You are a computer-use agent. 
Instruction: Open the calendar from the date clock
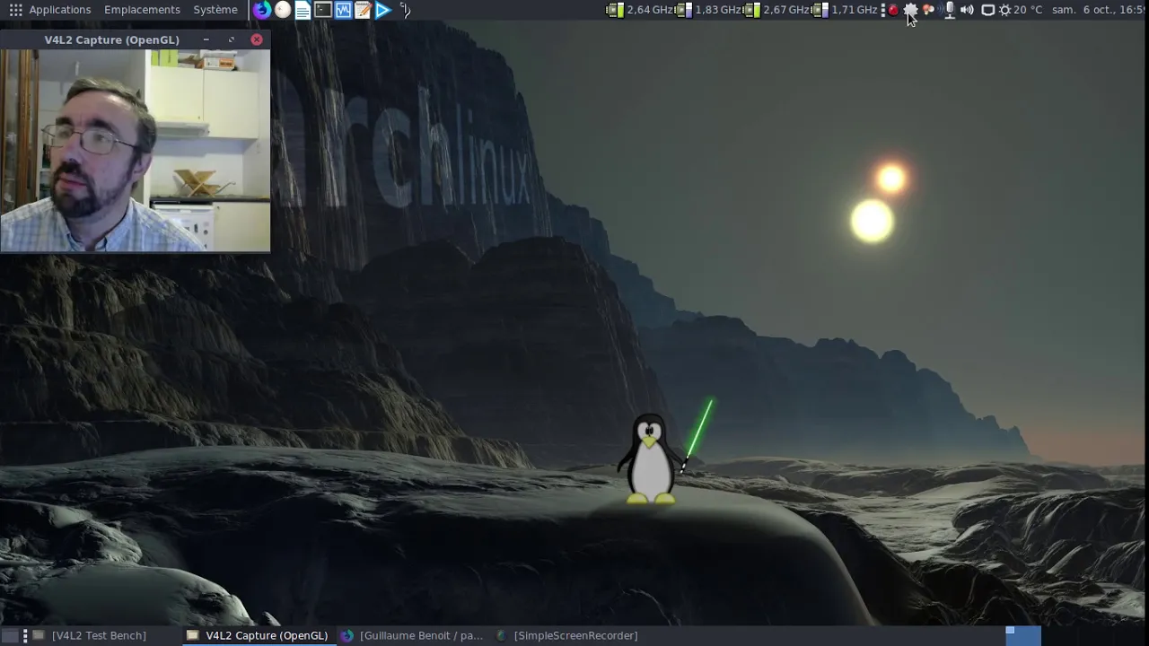(1099, 10)
